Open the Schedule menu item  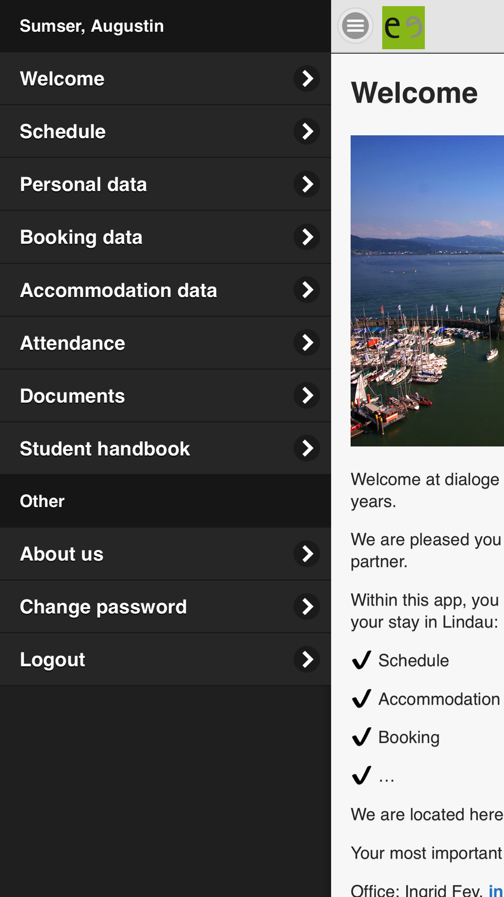[x=165, y=132]
